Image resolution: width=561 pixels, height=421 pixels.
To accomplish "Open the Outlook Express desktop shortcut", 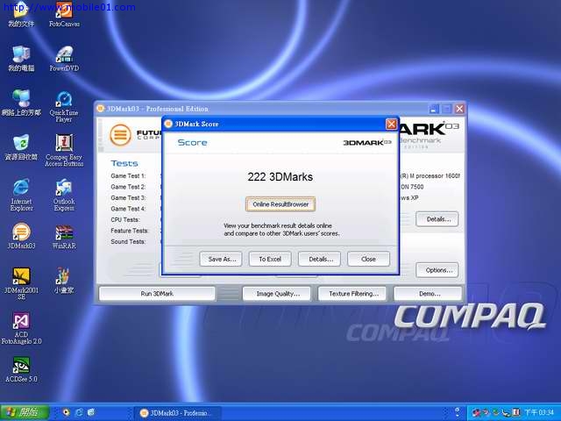I will [x=64, y=195].
